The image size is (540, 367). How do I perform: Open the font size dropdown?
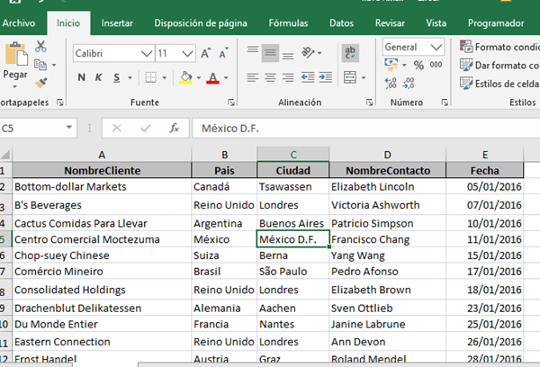tap(187, 54)
